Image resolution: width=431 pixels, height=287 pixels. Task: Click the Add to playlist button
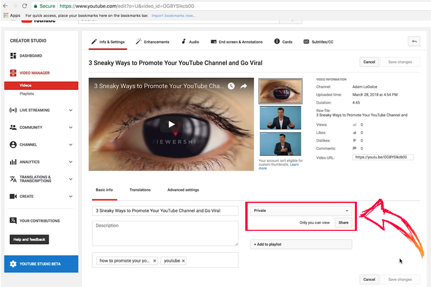pos(301,244)
